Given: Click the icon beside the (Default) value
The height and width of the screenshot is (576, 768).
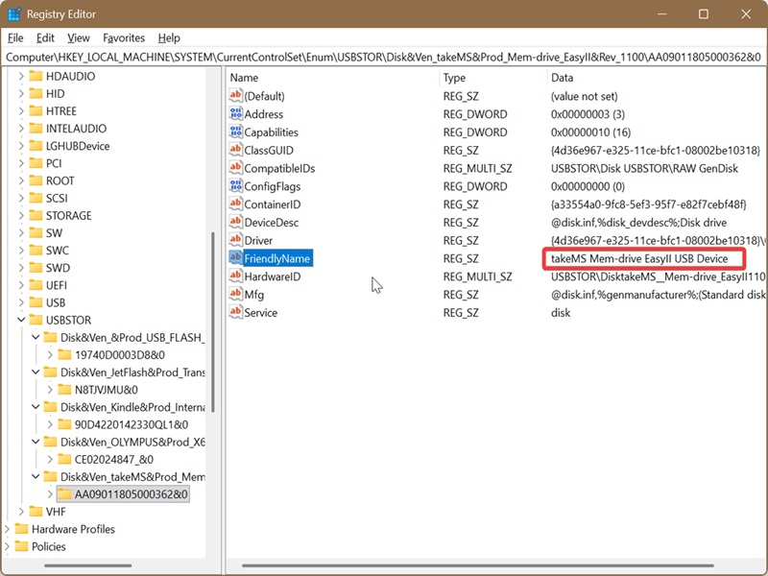Looking at the screenshot, I should [x=235, y=96].
